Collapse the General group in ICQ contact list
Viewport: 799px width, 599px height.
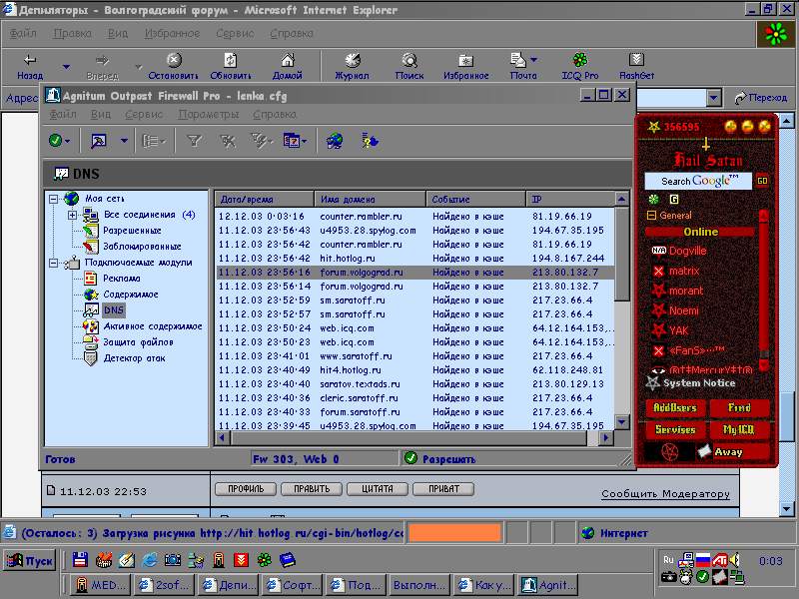[x=651, y=216]
